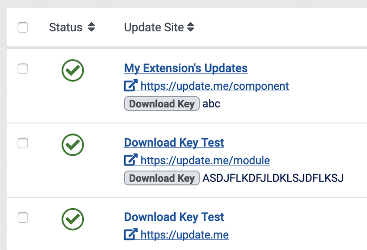
Task: Click external link icon before update.me/module
Action: coord(131,160)
